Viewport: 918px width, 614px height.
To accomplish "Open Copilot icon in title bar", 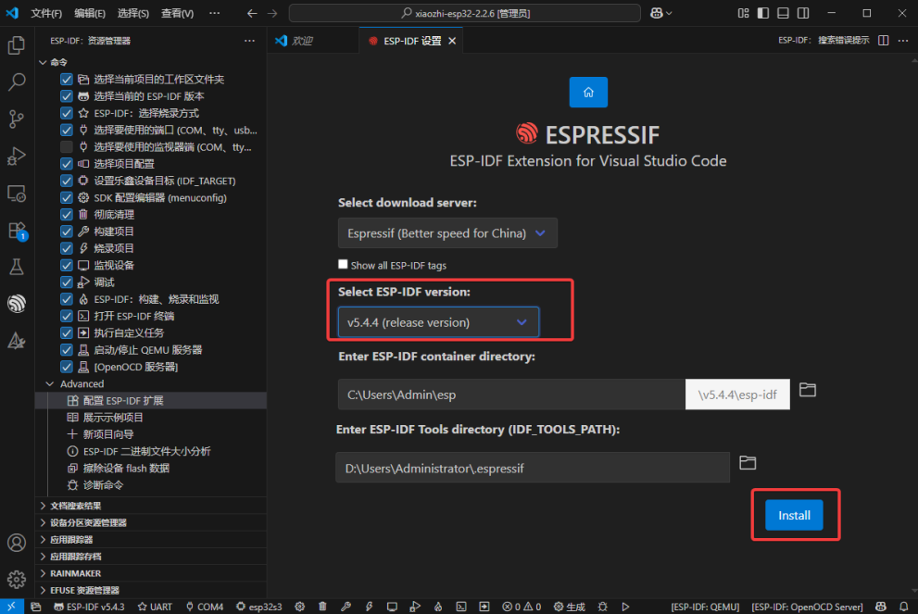I will tap(656, 13).
